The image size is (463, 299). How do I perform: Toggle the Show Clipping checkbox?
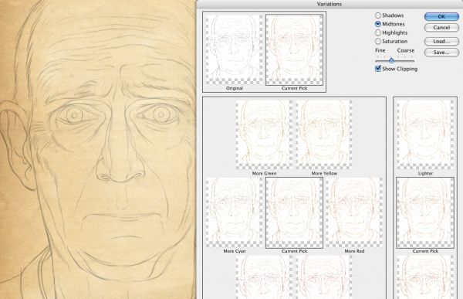[377, 69]
